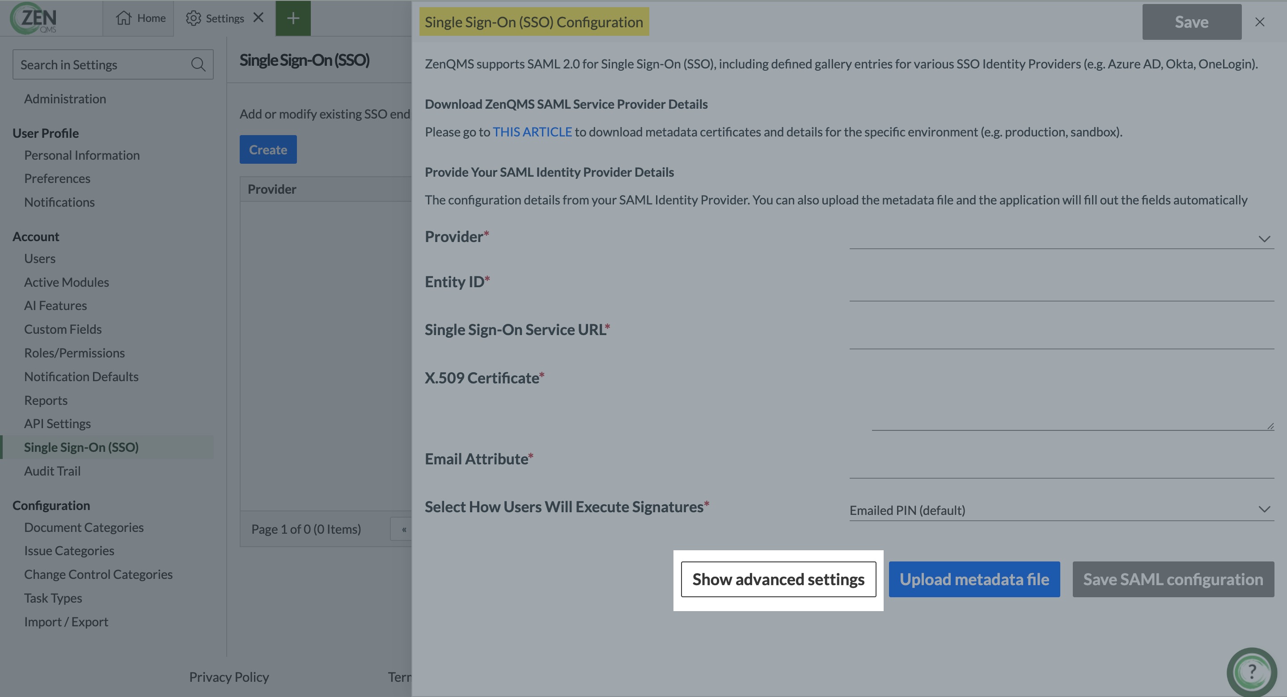Screen dimensions: 1287x697
Task: Open the Privacy Policy link
Action: point(229,676)
